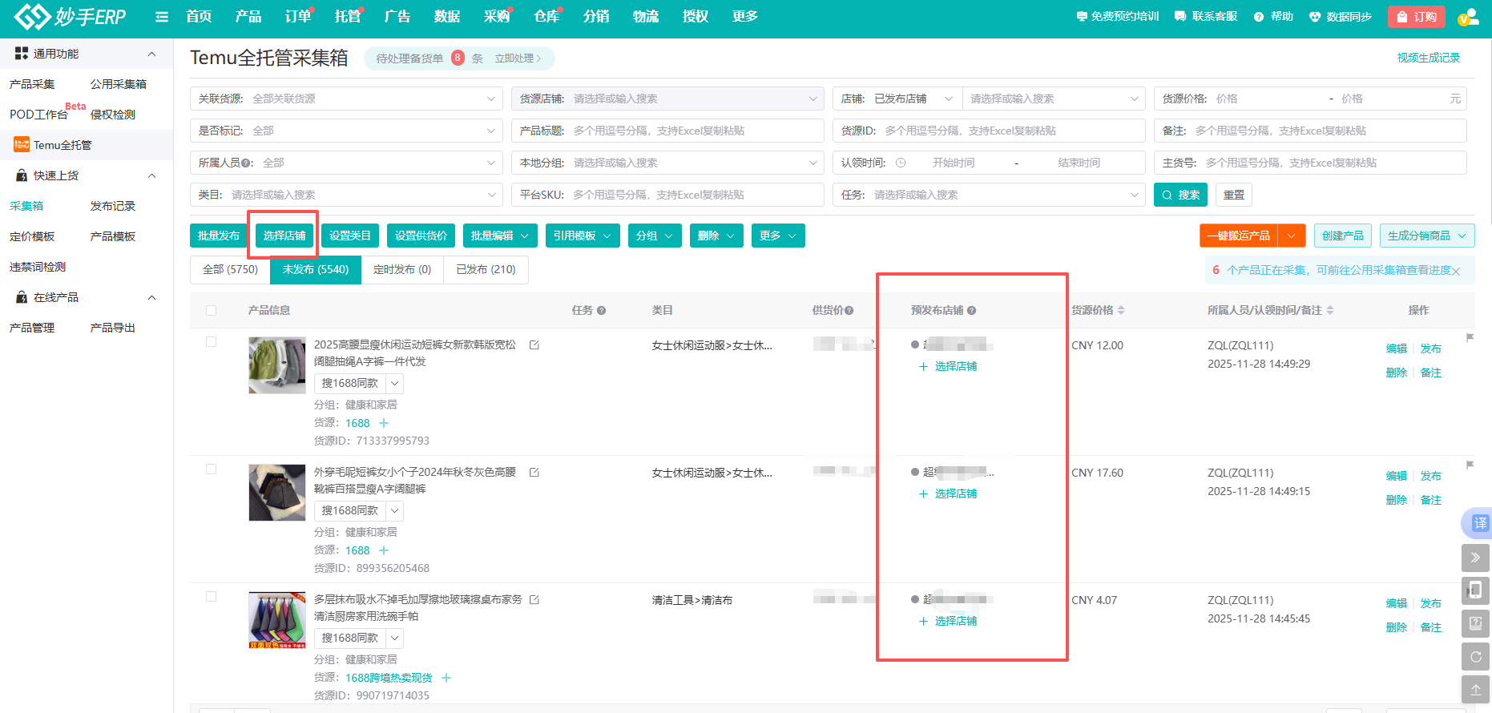Open the user avatar in top bar

coord(1467,17)
